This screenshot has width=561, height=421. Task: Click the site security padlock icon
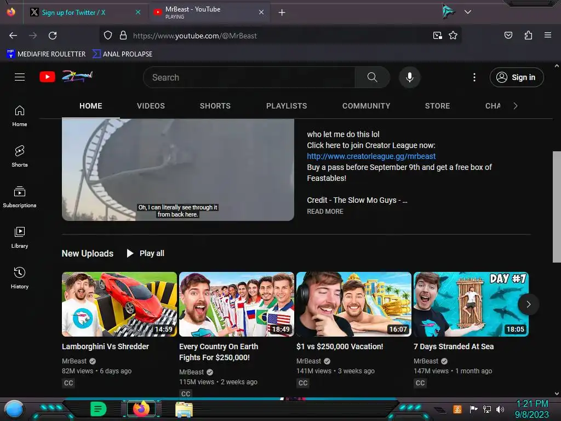point(123,36)
